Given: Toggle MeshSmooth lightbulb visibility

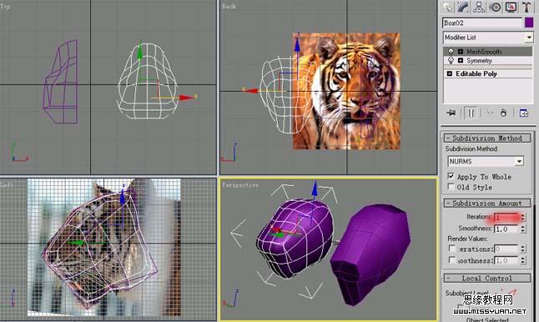Looking at the screenshot, I should [x=451, y=52].
